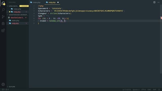Click PHP icon of workspace mdp.php
Image resolution: width=162 pixels, height=91 pixels.
[x=10, y=24]
